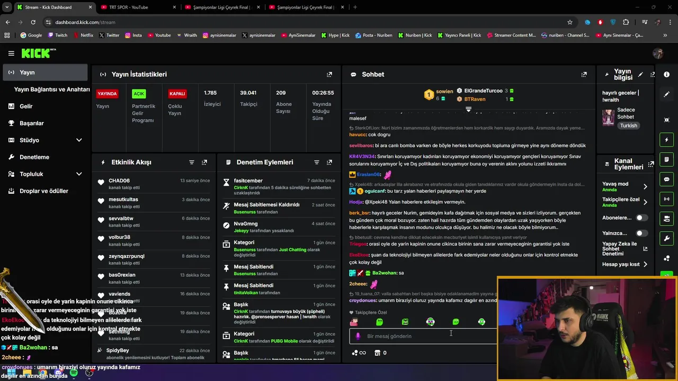
Task: Click the KR4V3N34 chat username
Action: coord(362,157)
